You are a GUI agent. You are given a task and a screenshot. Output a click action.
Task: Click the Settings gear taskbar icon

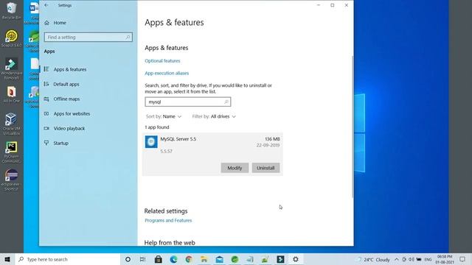(x=296, y=259)
